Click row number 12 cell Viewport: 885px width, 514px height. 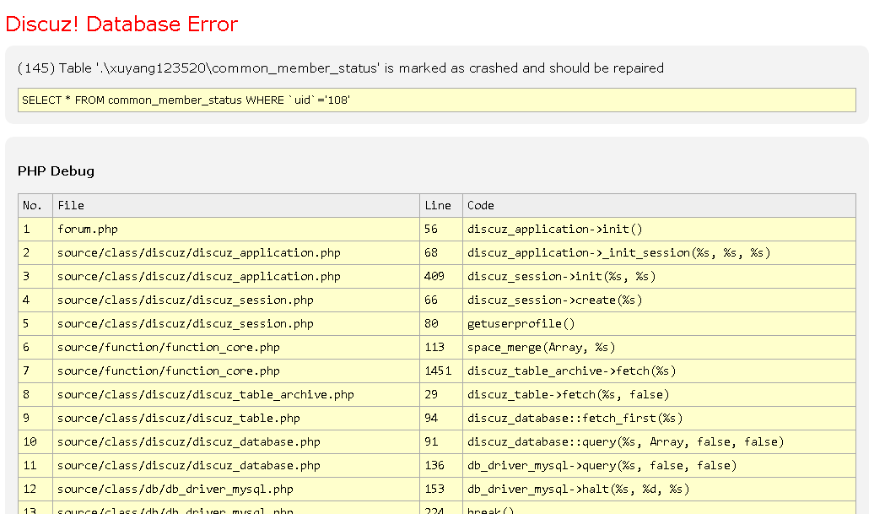(35, 490)
